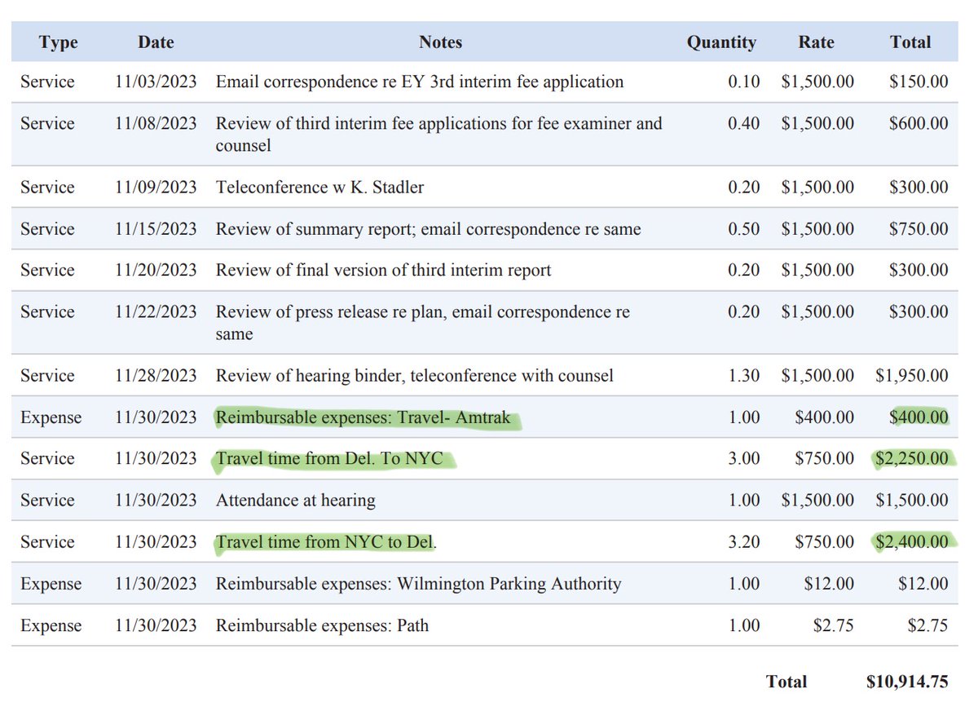The image size is (978, 711).
Task: Click the Quantity column header
Action: click(x=721, y=42)
